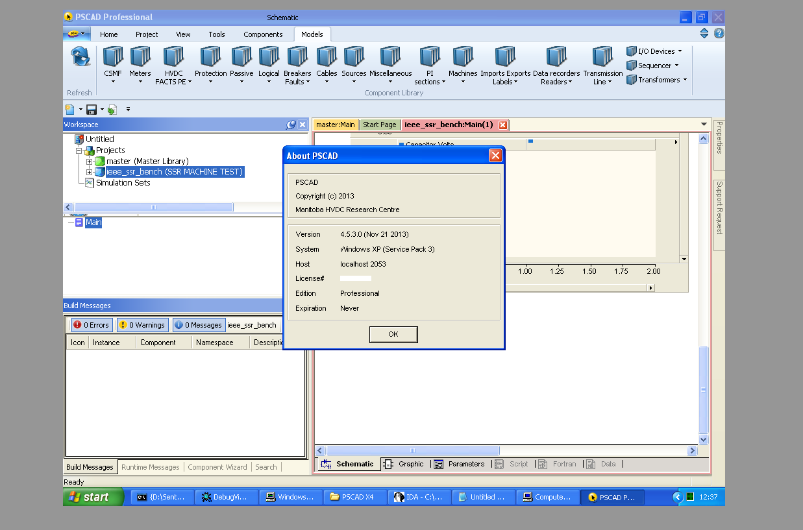Open the Cables component library
The width and height of the screenshot is (803, 530).
pos(327,65)
